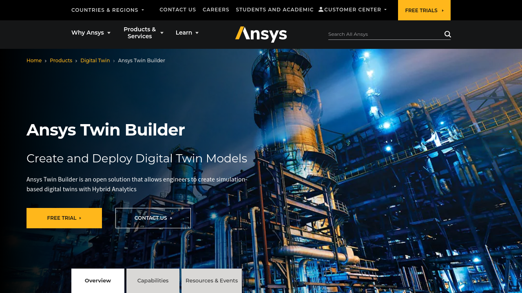Image resolution: width=522 pixels, height=293 pixels.
Task: Open the Digital Twin breadcrumb
Action: pos(95,60)
